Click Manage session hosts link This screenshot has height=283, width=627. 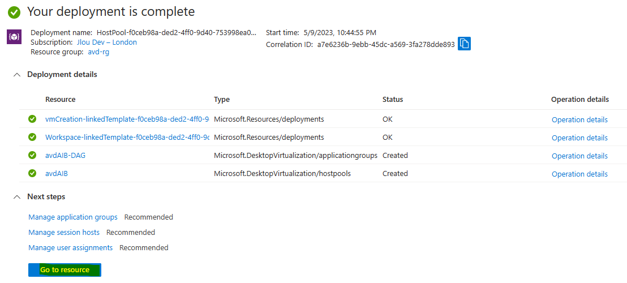pos(64,232)
